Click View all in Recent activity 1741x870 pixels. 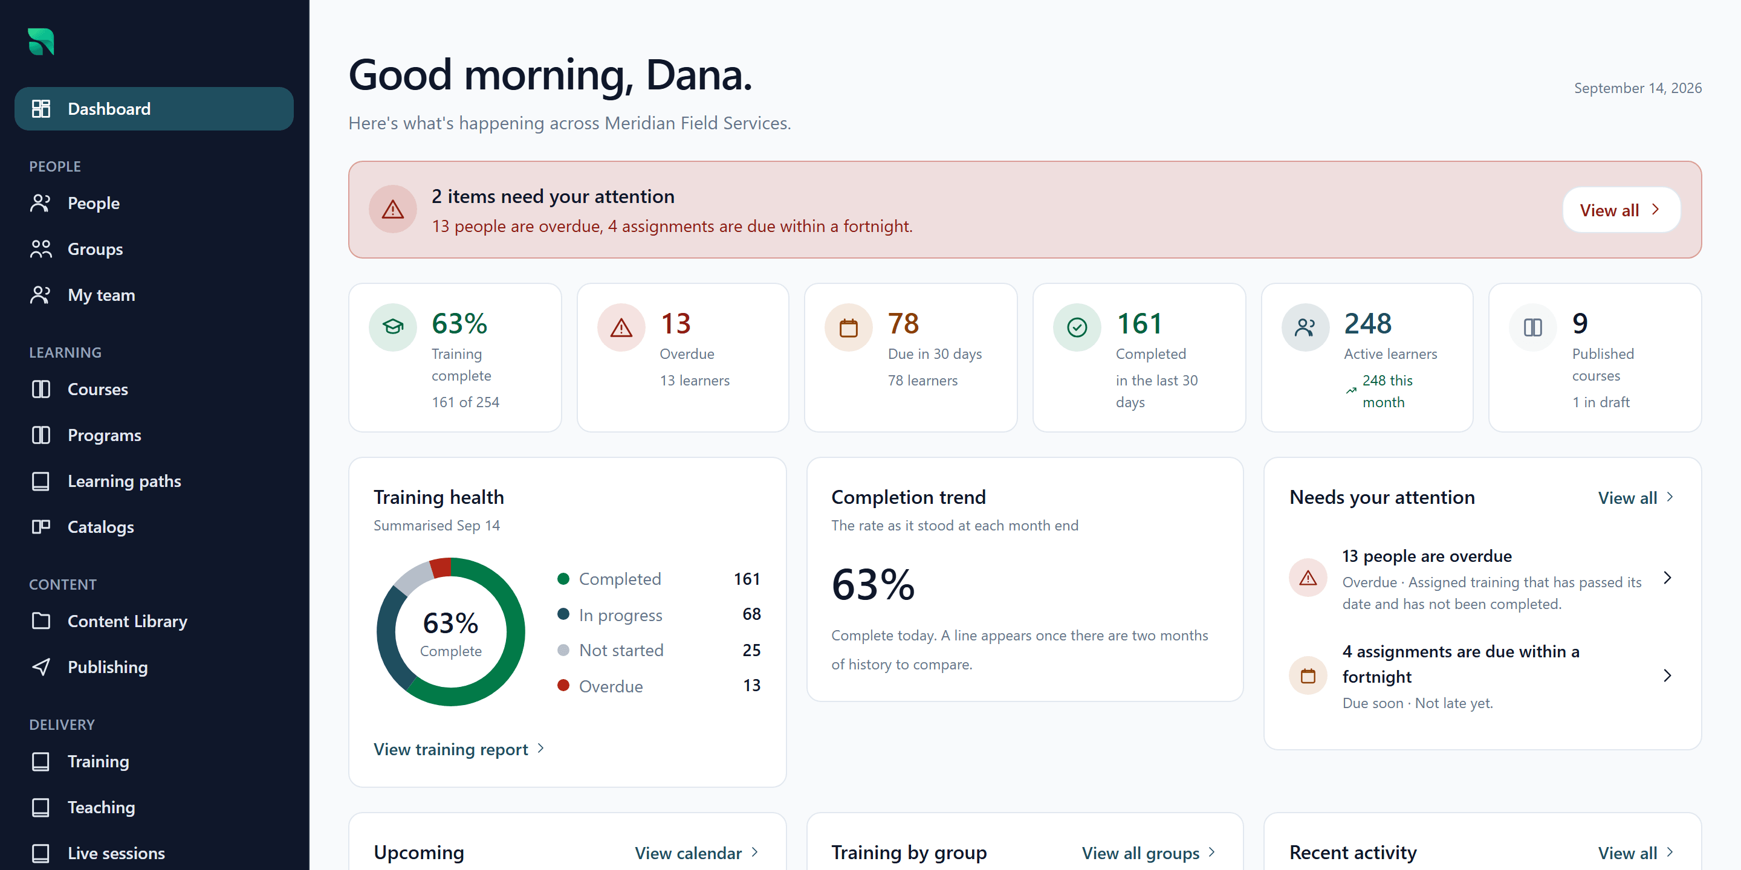[1636, 853]
